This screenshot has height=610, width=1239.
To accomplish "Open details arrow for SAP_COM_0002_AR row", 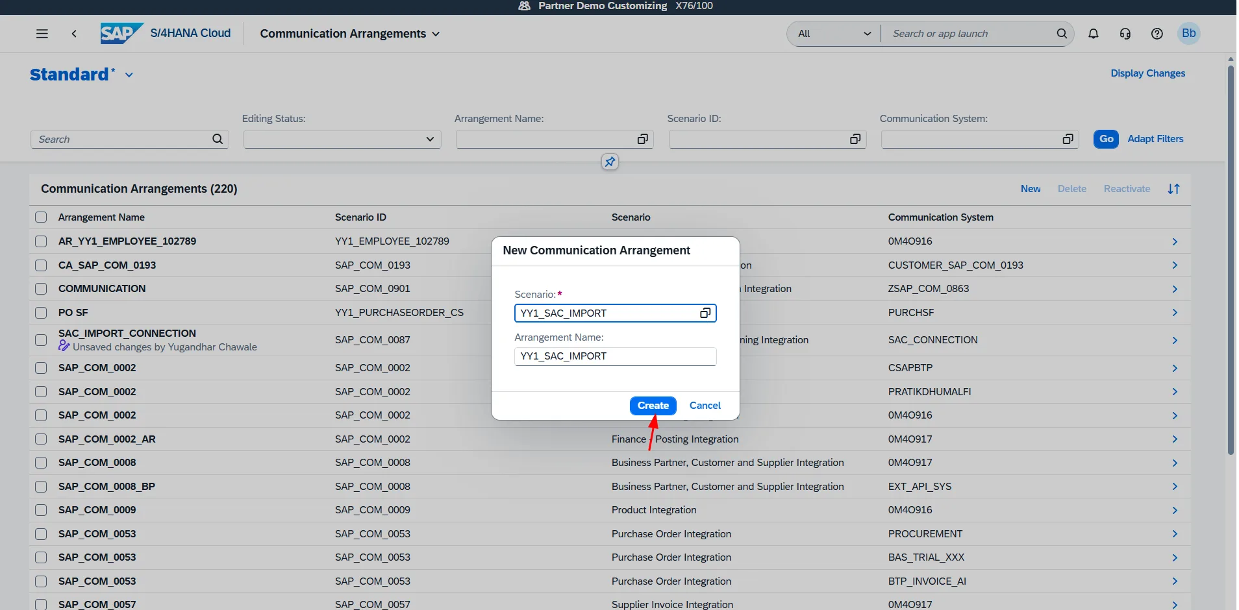I will (x=1175, y=439).
